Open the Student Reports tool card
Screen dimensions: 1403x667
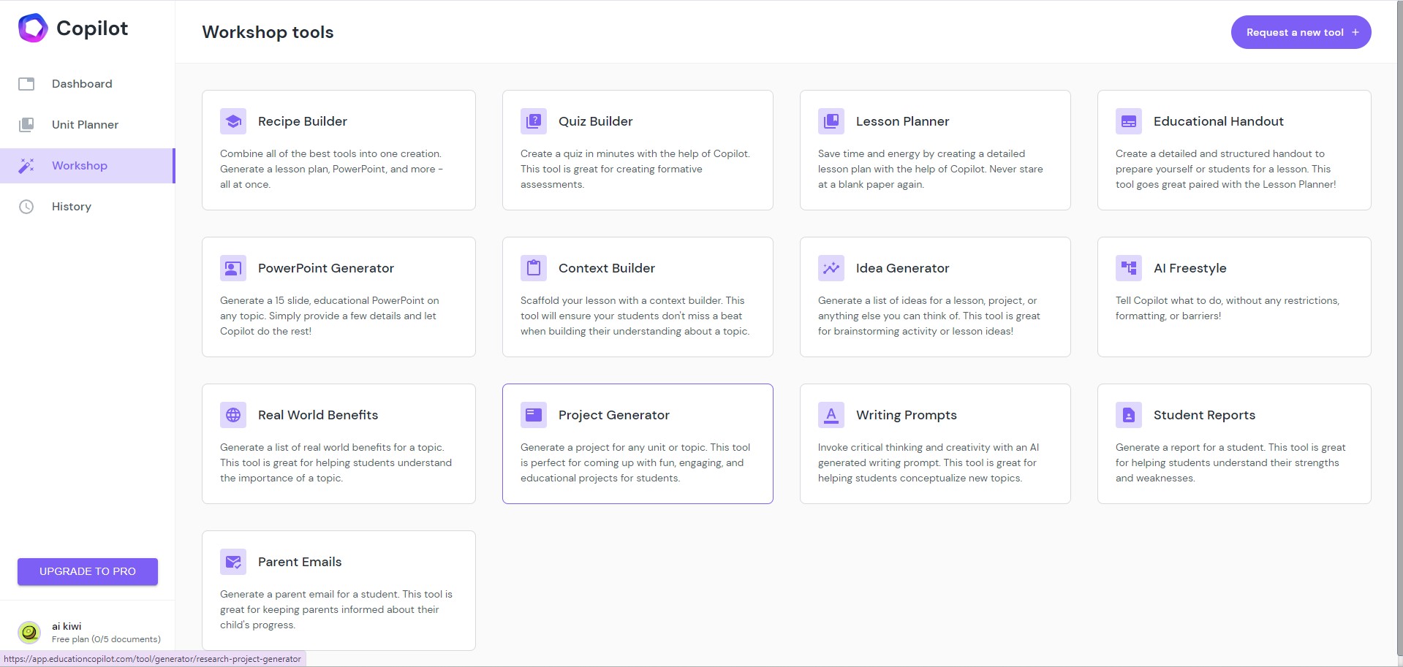pyautogui.click(x=1234, y=443)
